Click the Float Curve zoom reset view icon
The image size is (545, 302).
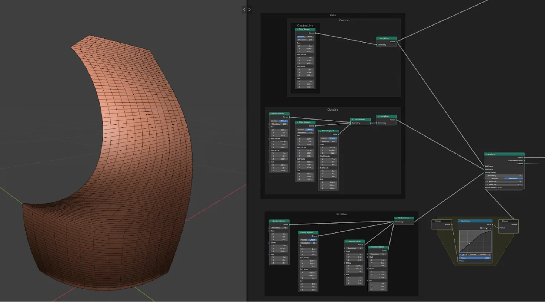481,228
